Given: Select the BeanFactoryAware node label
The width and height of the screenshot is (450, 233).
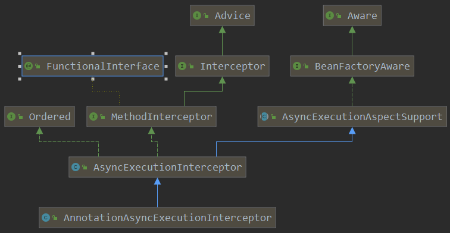Looking at the screenshot, I should 362,66.
